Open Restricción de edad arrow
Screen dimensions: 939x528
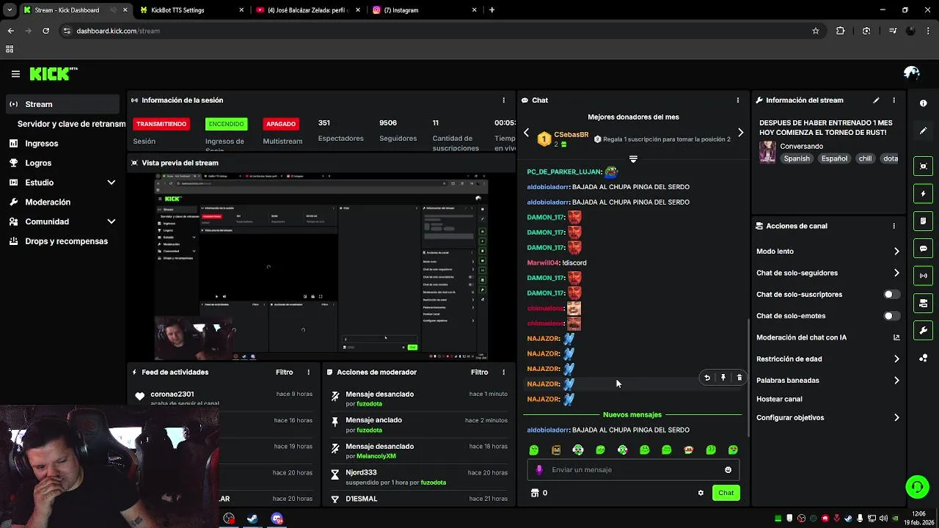coord(896,359)
